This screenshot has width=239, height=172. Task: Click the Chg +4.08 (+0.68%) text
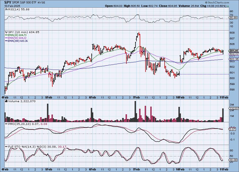coord(213,6)
